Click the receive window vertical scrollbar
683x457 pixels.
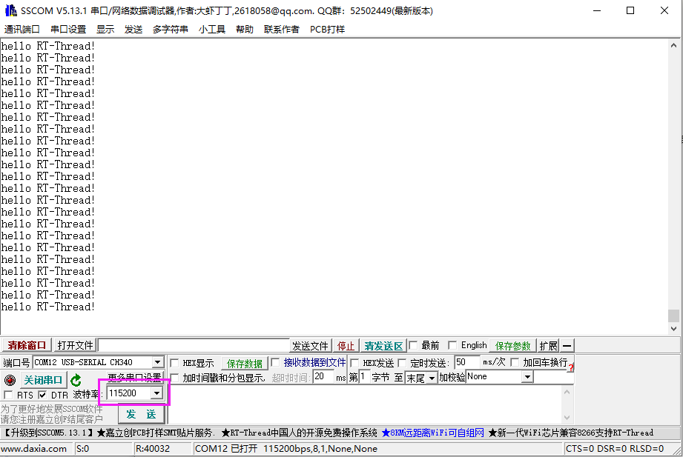pos(673,185)
